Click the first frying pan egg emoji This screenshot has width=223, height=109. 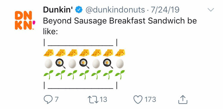[61, 64]
